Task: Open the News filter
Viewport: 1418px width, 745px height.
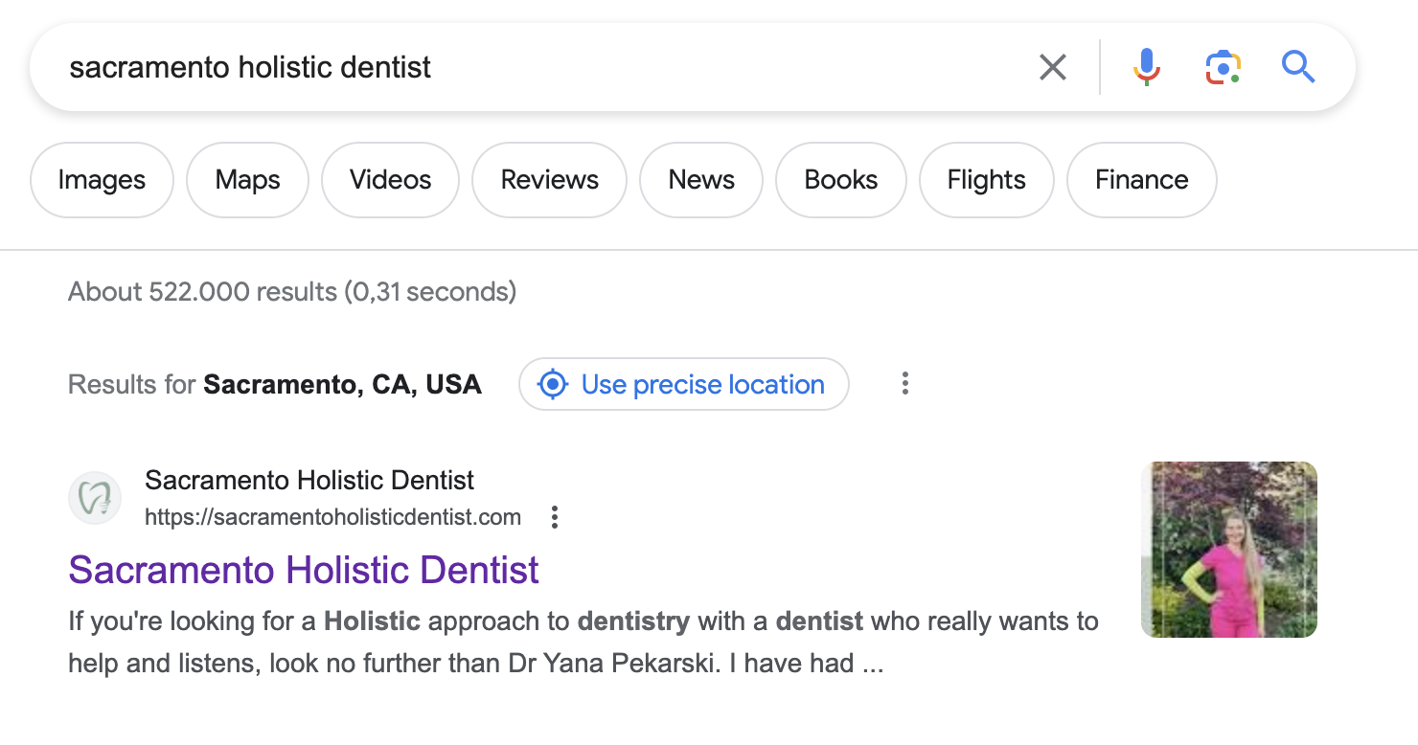Action: (x=701, y=180)
